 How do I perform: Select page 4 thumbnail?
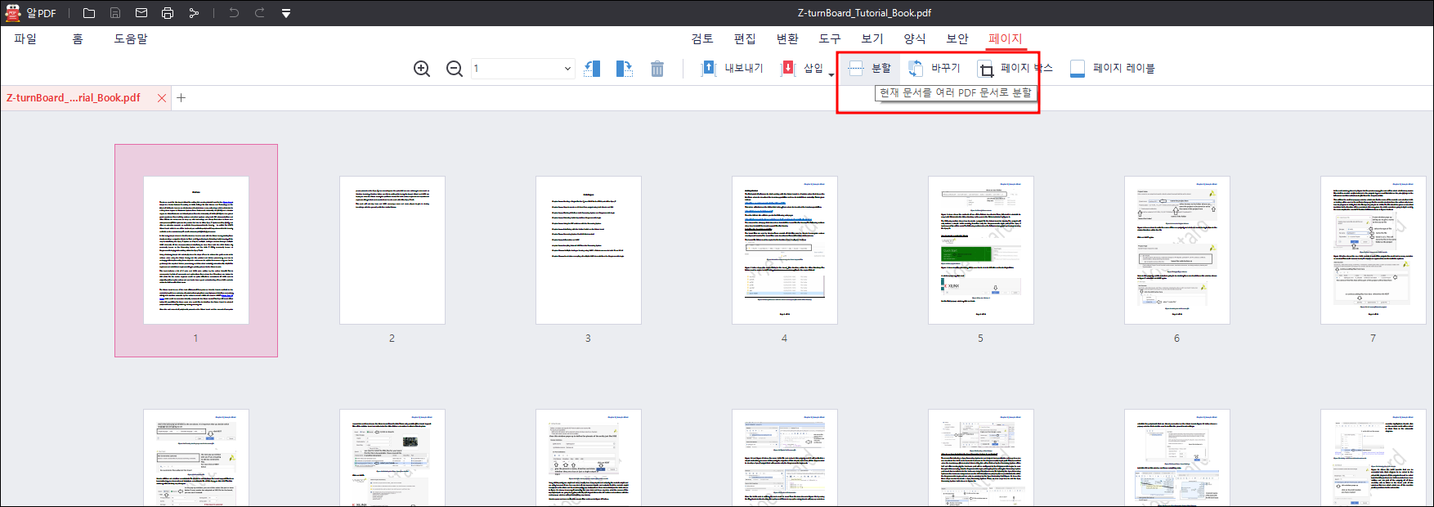pyautogui.click(x=785, y=250)
